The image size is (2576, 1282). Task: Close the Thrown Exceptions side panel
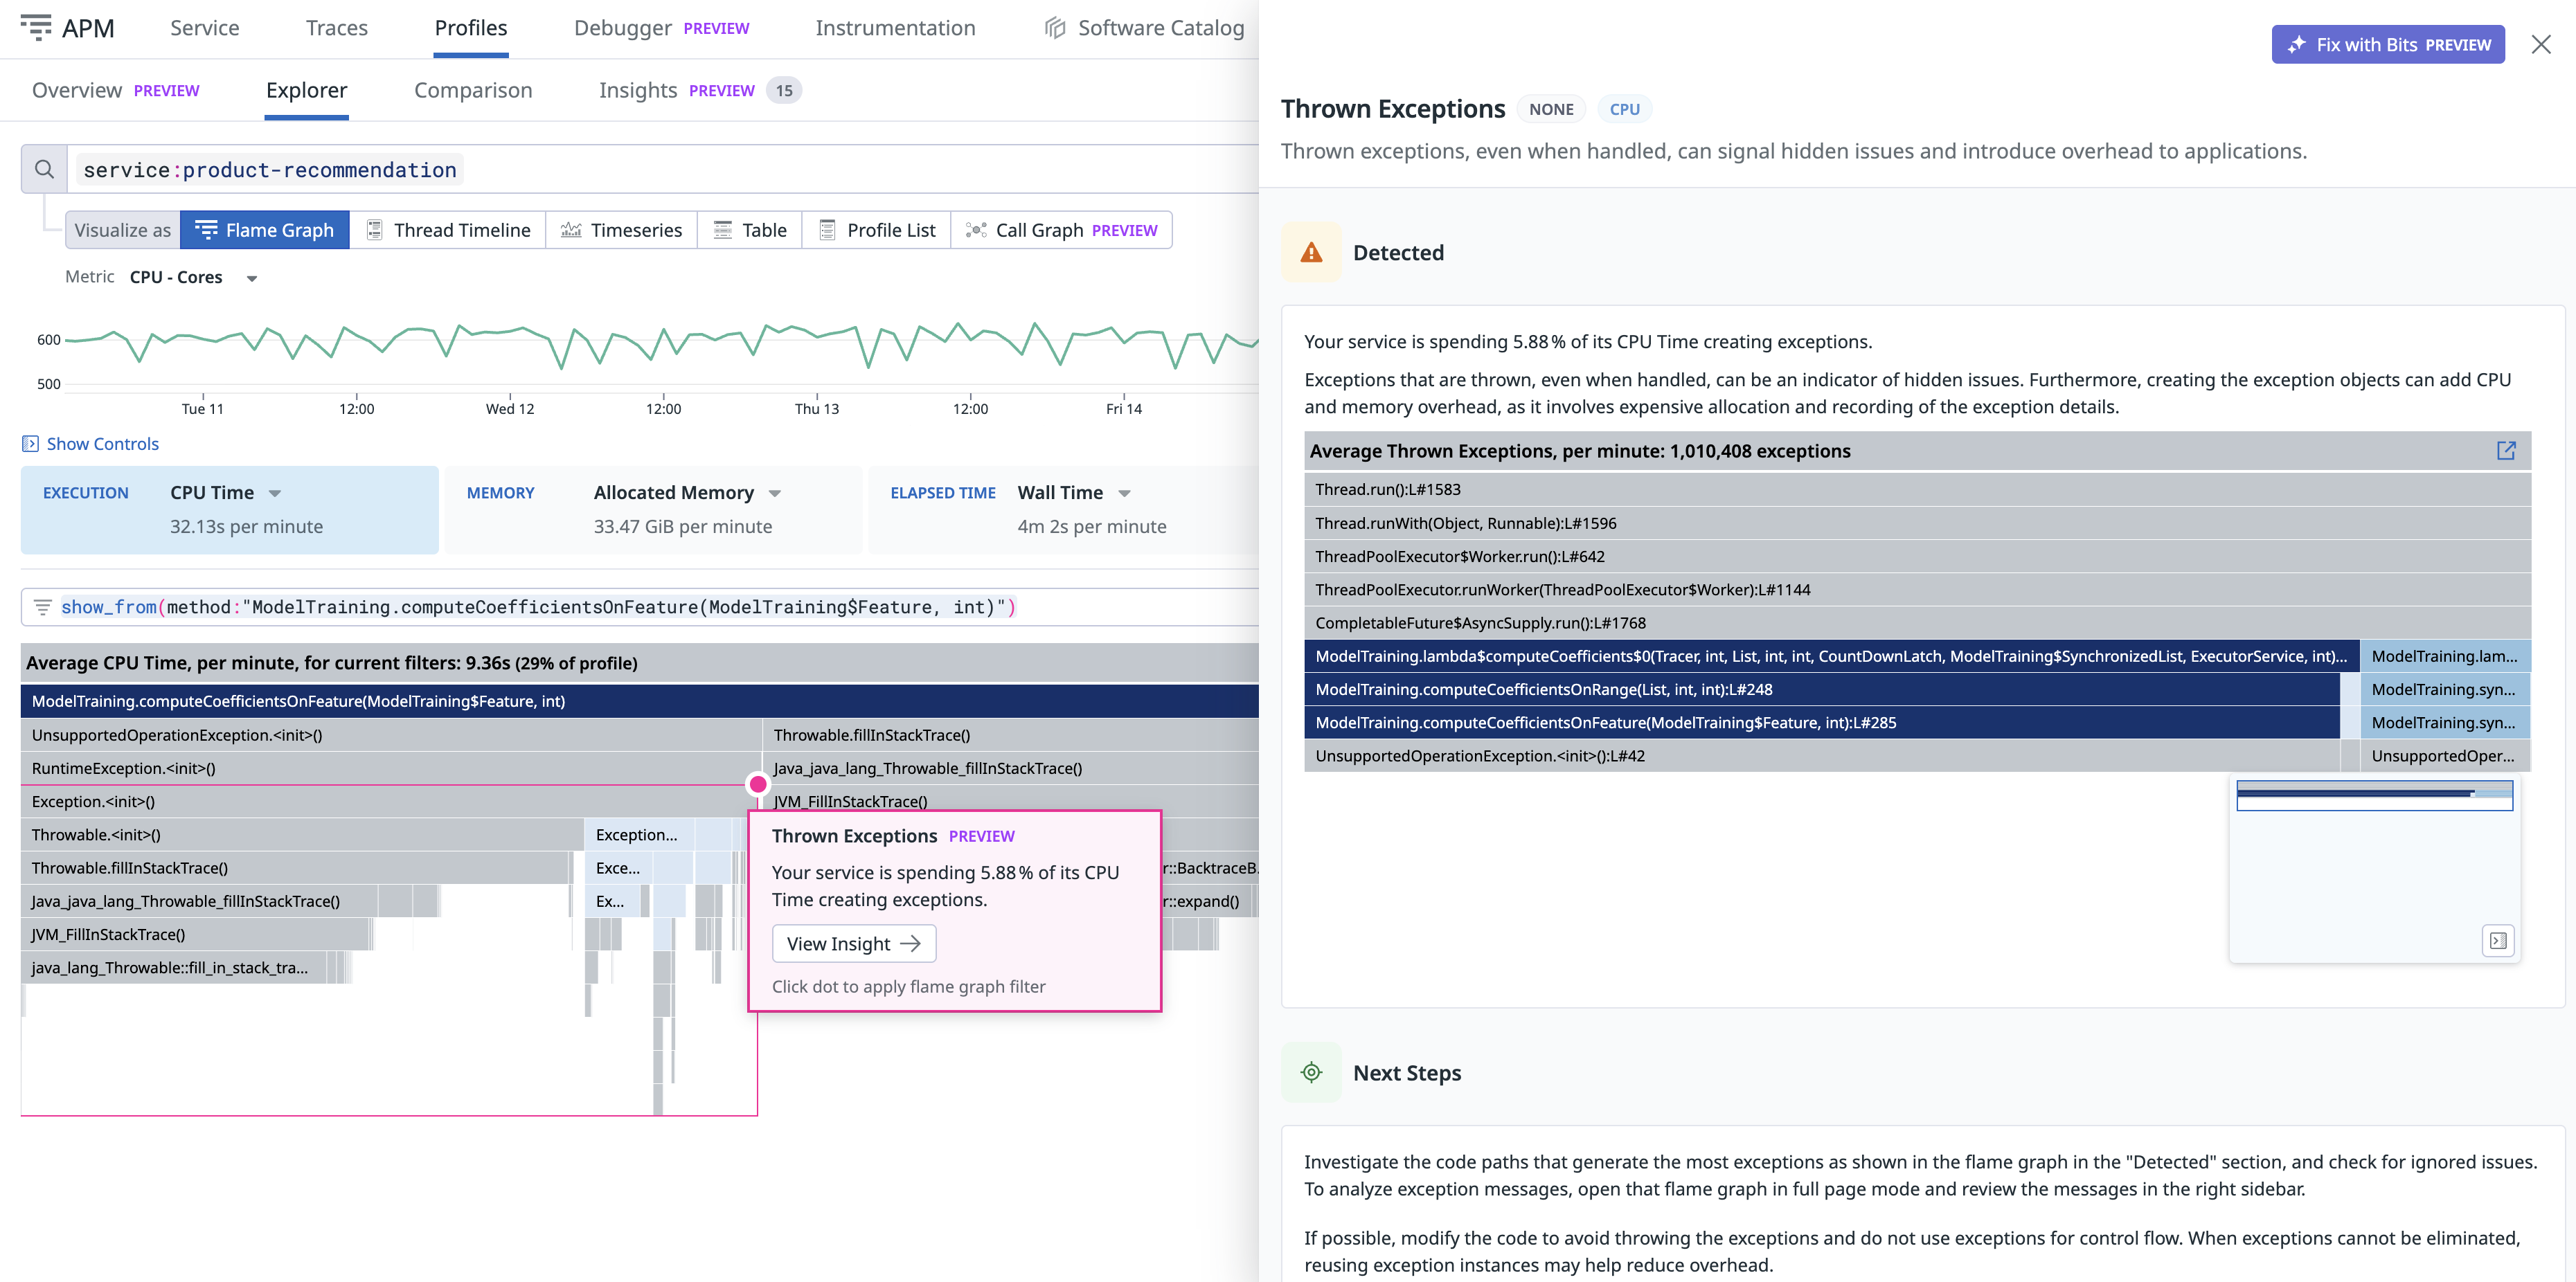click(2540, 45)
